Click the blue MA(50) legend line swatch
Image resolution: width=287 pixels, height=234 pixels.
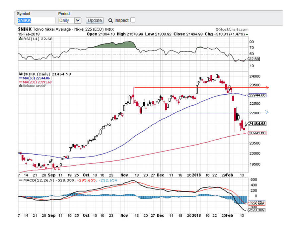(x=20, y=78)
